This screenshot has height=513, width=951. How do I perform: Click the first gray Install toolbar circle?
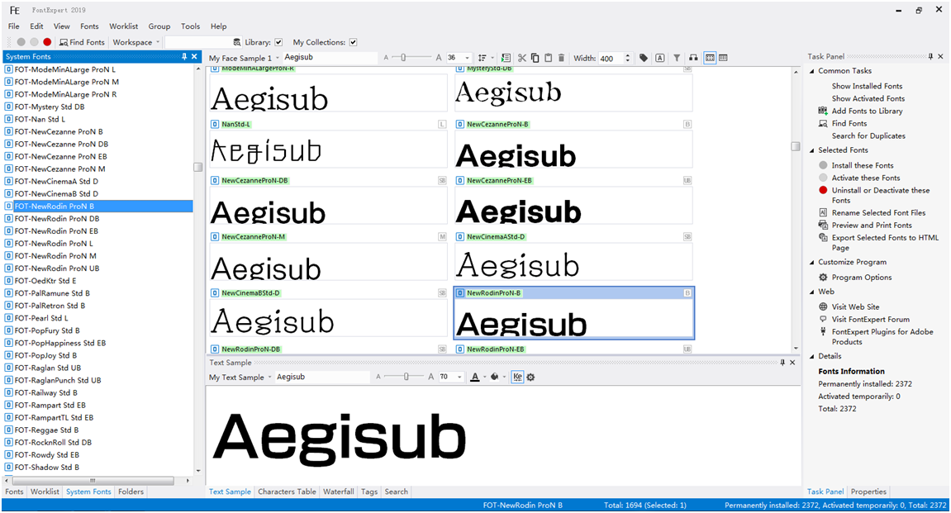tap(21, 42)
